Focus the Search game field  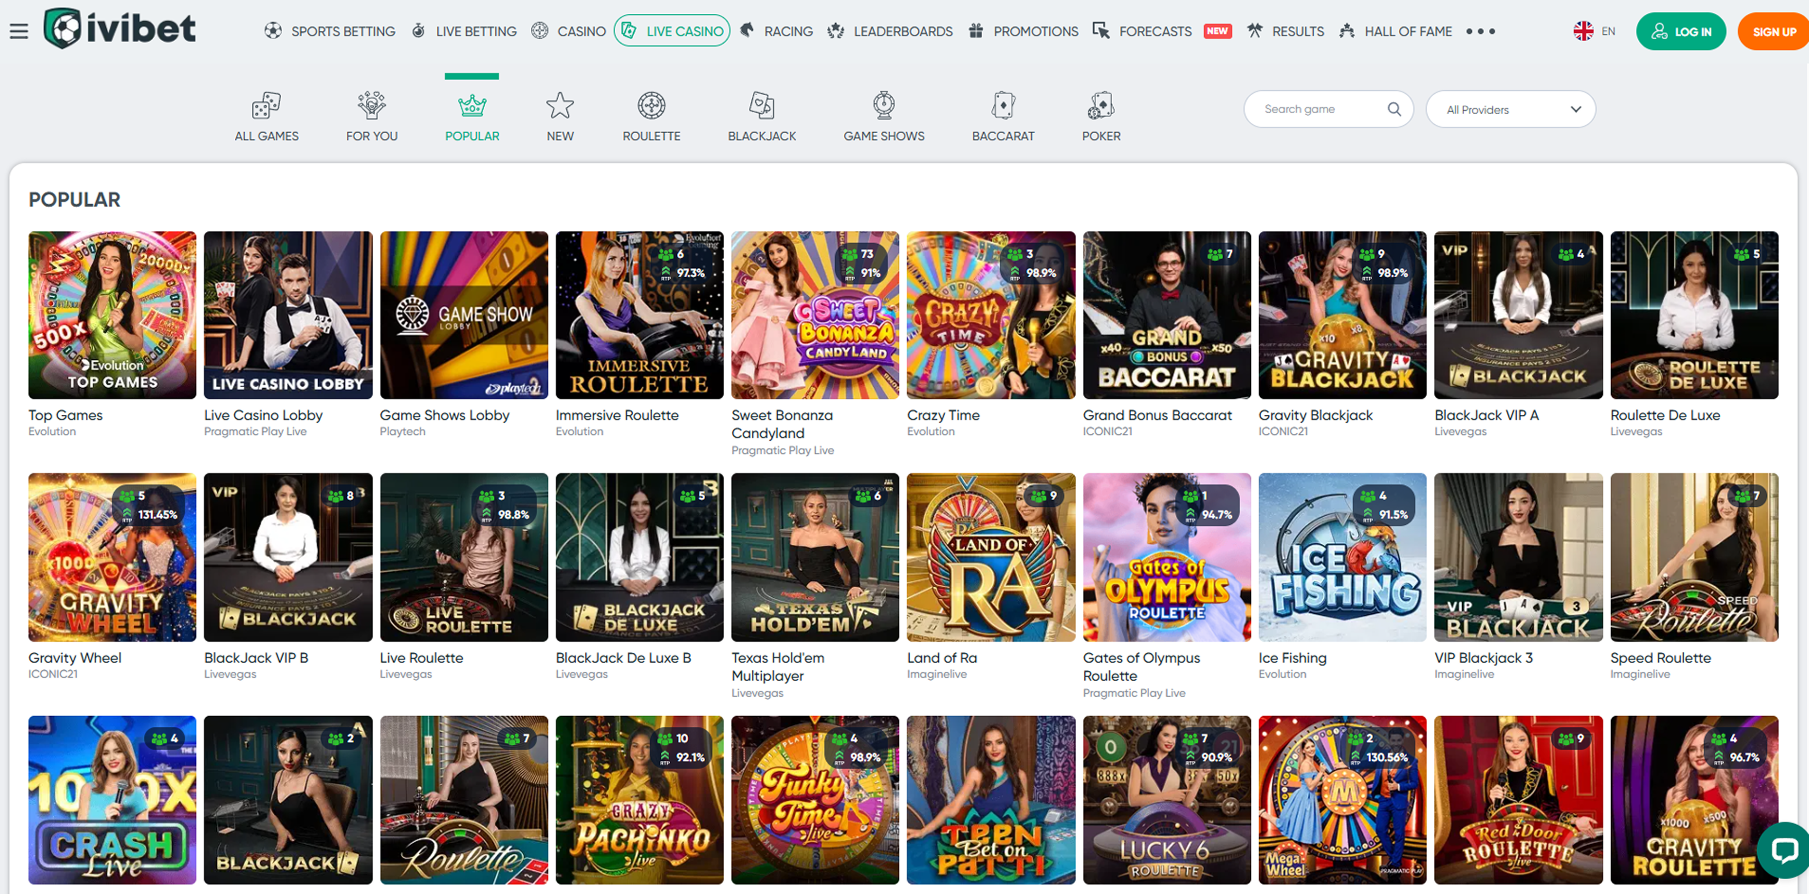point(1328,109)
